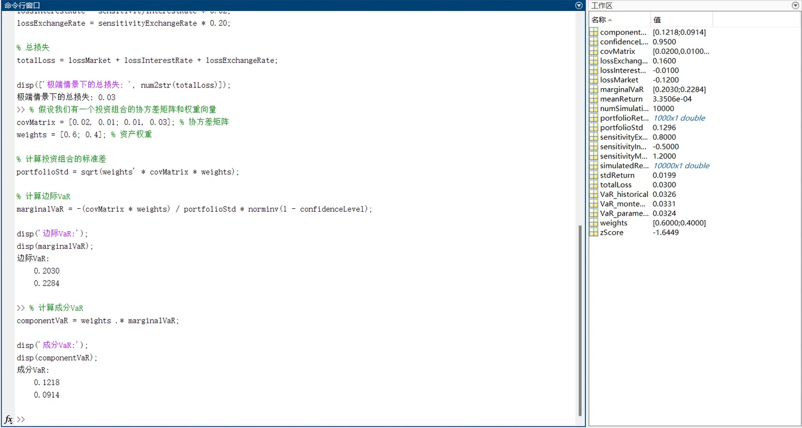802x428 pixels.
Task: Click the marginalVaR variable icon
Action: click(594, 90)
